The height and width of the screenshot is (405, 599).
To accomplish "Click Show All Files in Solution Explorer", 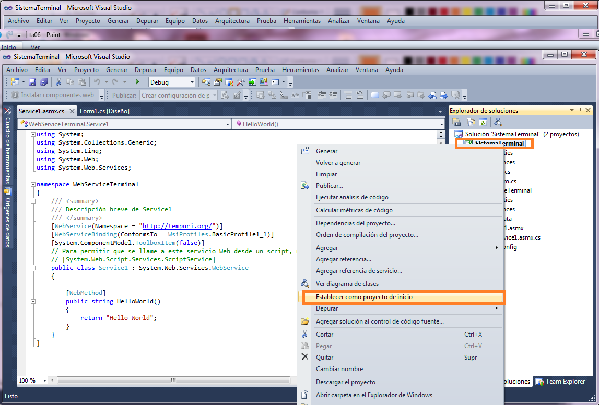I will point(472,122).
